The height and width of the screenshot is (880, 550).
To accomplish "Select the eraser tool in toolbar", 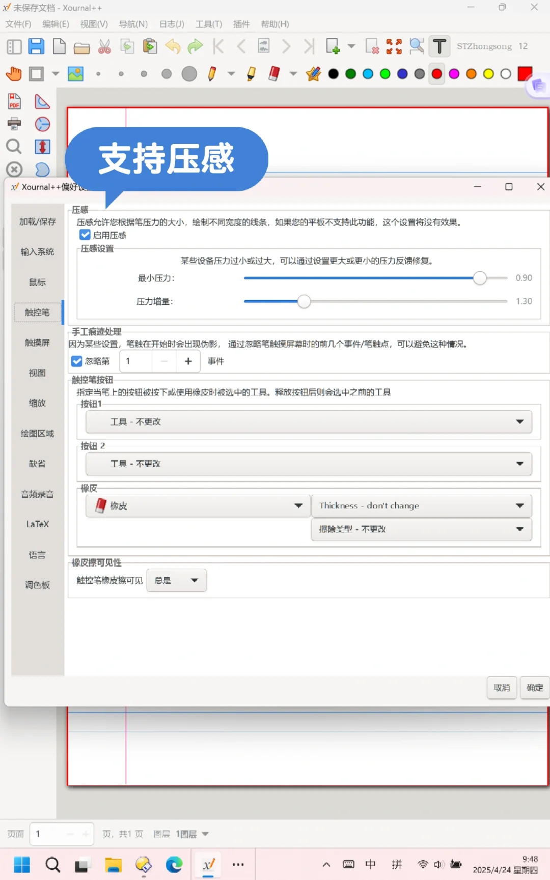I will click(274, 74).
